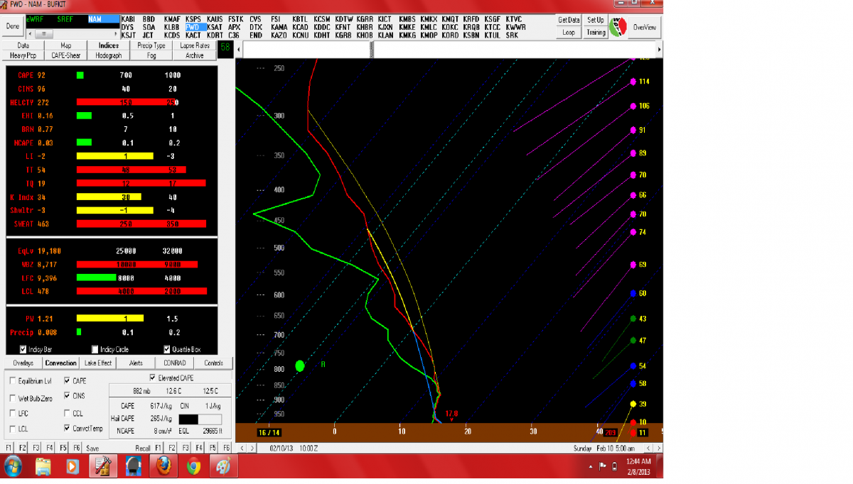This screenshot has width=853, height=484.
Task: Click the time slider left arrow
Action: point(240,50)
